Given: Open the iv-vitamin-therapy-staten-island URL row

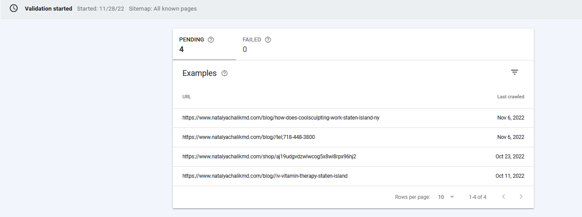Looking at the screenshot, I should point(353,176).
